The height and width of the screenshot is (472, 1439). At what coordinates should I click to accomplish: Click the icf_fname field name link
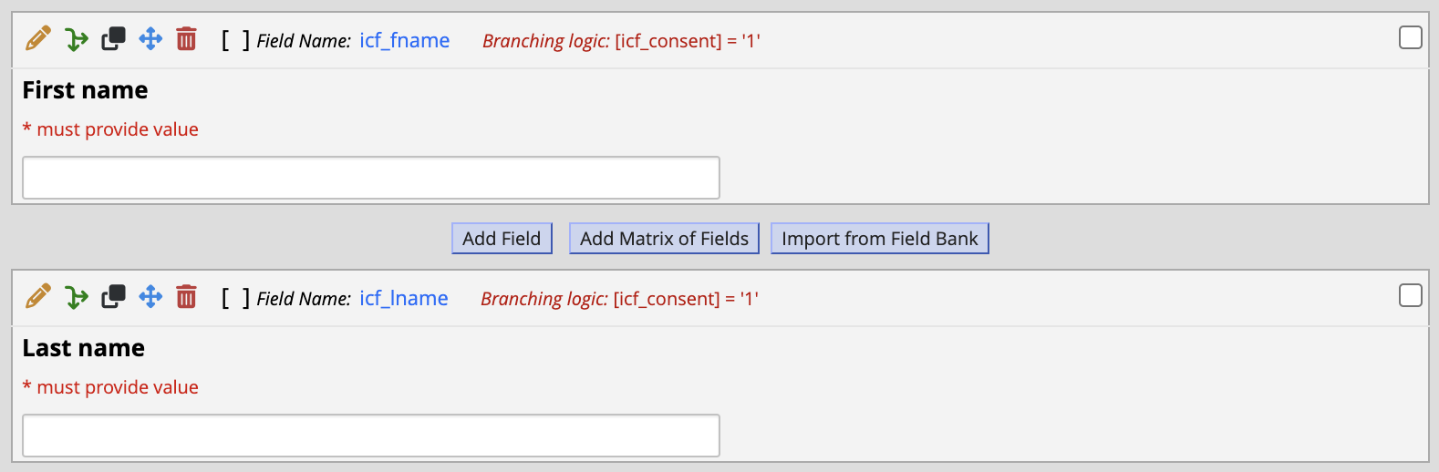(x=405, y=40)
